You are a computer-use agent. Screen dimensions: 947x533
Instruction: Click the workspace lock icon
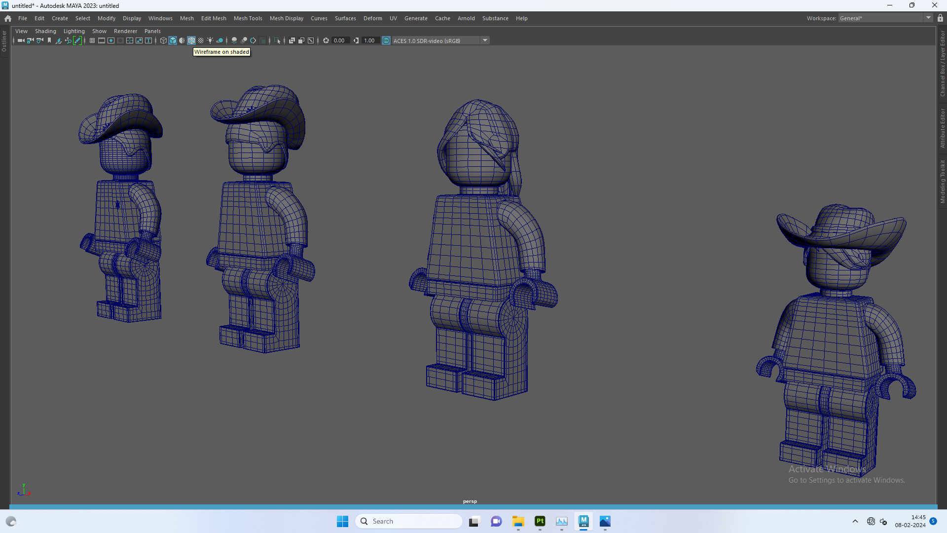click(x=941, y=18)
